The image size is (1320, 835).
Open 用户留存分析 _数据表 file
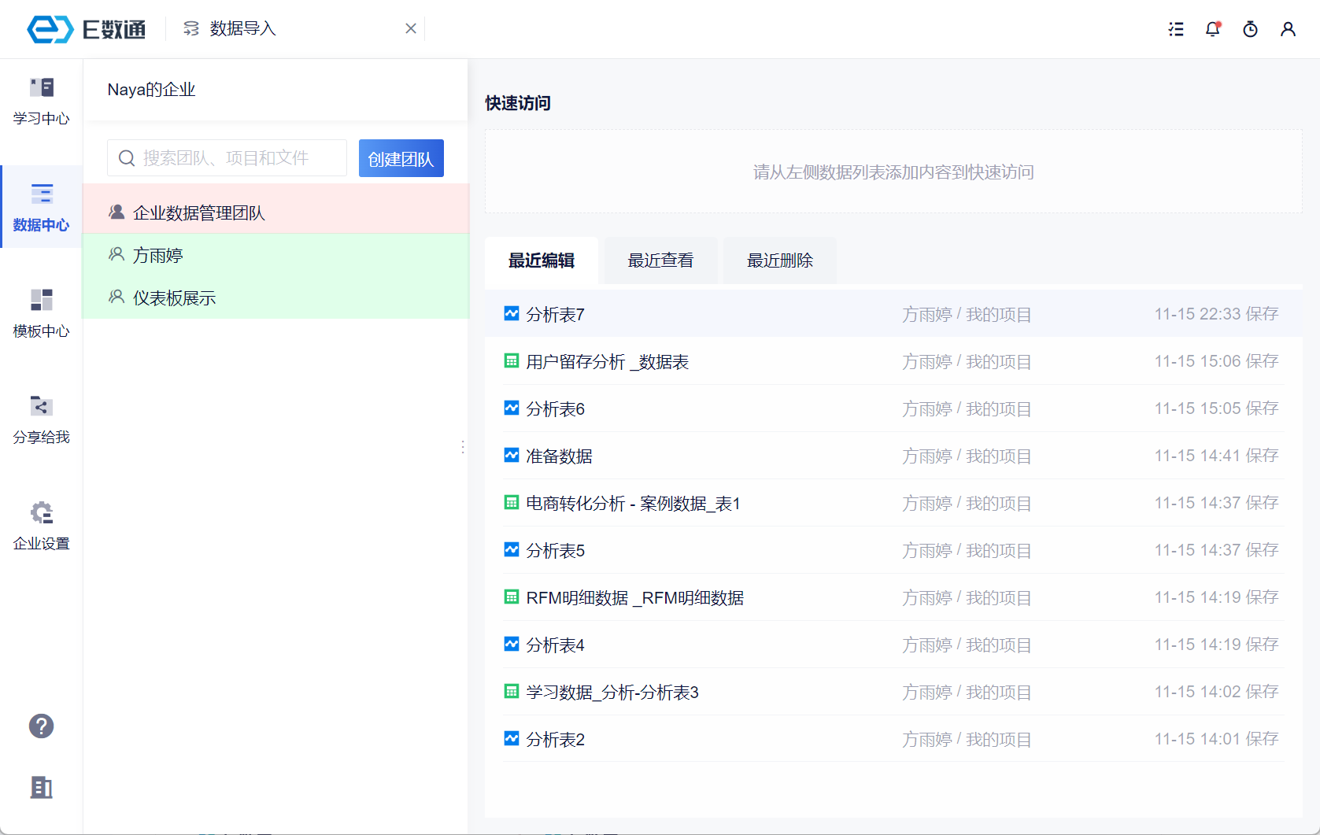(608, 362)
